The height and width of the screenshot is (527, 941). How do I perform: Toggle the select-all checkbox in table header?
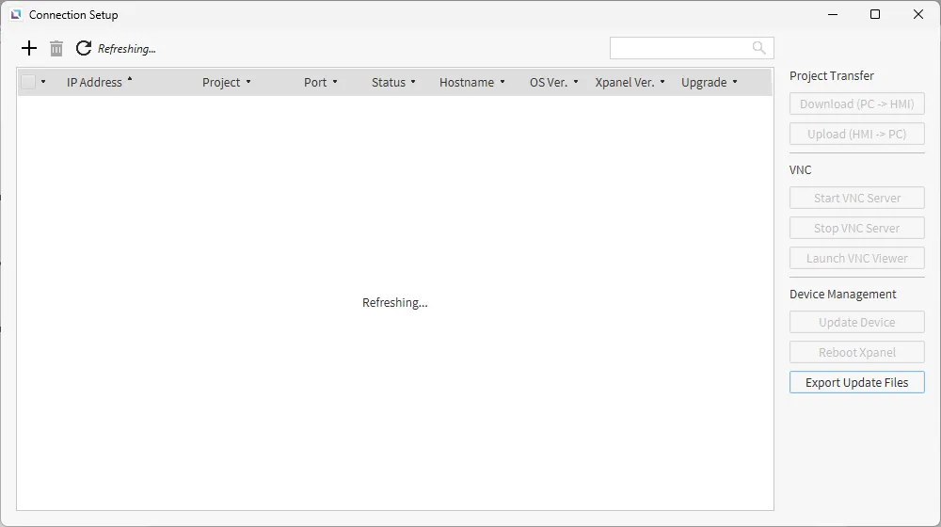click(28, 82)
